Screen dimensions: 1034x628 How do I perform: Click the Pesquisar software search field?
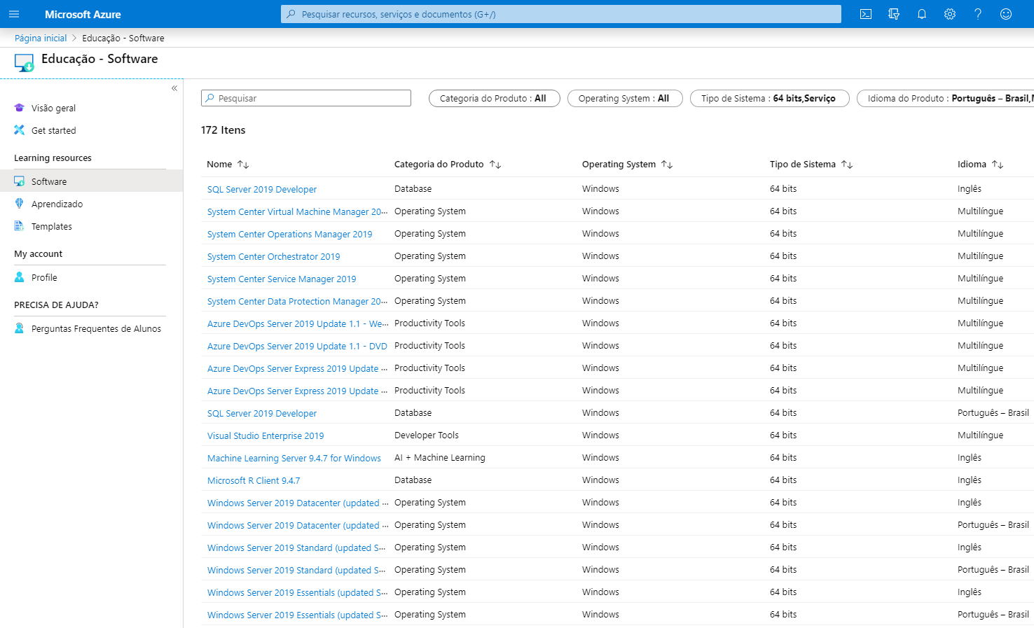tap(306, 98)
